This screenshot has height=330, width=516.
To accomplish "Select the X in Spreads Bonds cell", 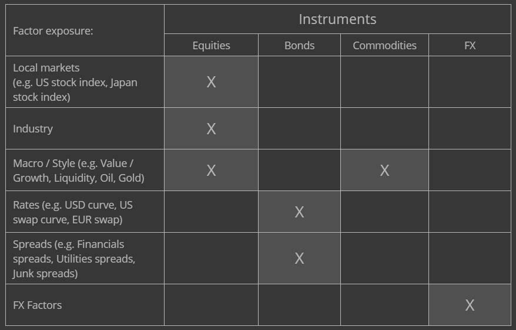I will click(x=299, y=258).
